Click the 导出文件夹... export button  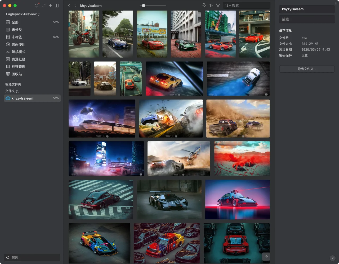[307, 69]
